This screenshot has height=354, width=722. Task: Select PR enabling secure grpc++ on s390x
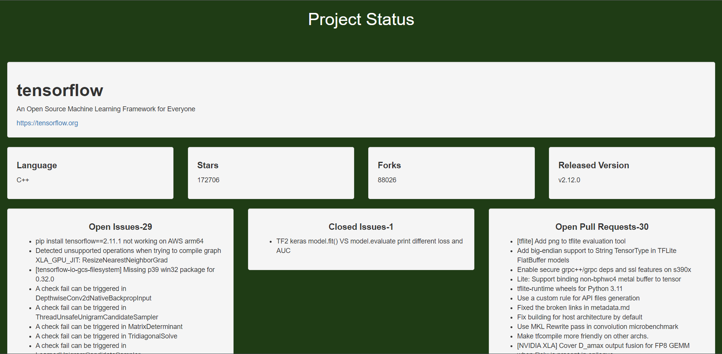[604, 270]
